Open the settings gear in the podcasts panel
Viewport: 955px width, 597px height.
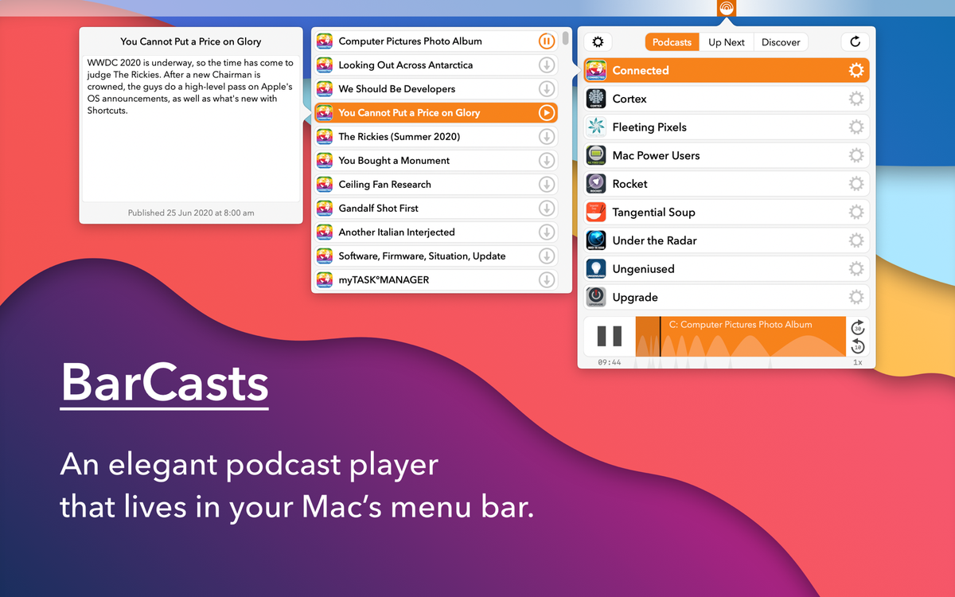coord(598,42)
